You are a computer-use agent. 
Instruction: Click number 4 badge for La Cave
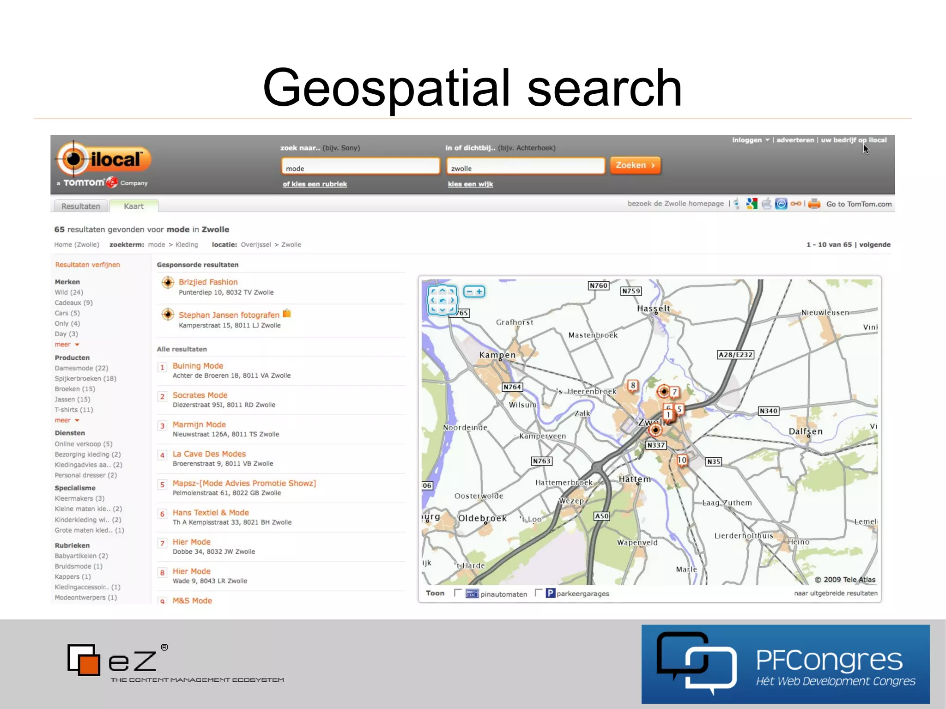[x=162, y=455]
